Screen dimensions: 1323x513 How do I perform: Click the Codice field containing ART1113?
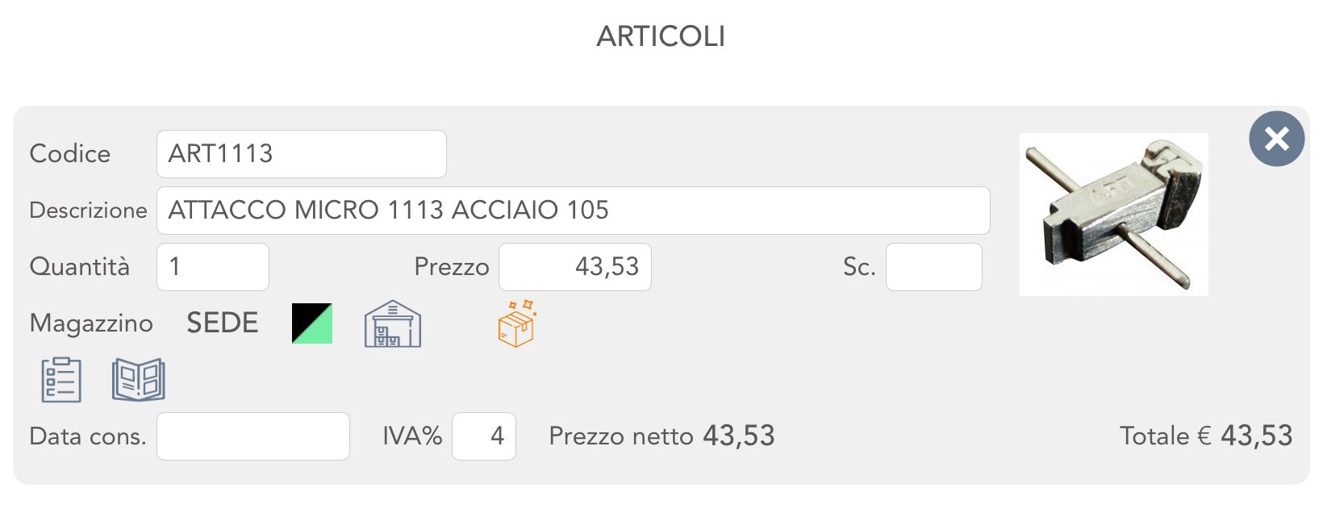coord(301,154)
